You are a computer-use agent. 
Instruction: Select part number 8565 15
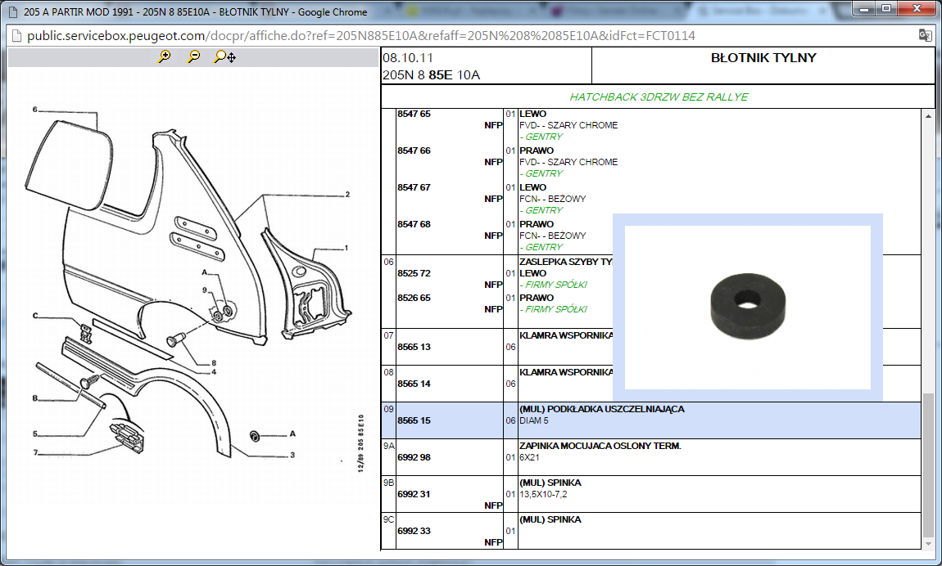414,420
